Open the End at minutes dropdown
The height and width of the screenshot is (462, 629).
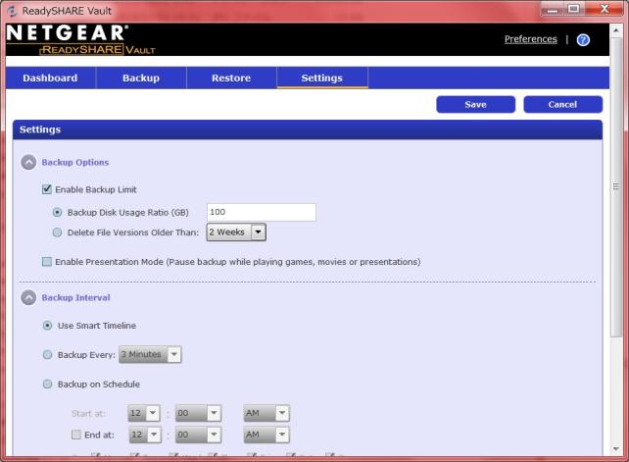[198, 435]
